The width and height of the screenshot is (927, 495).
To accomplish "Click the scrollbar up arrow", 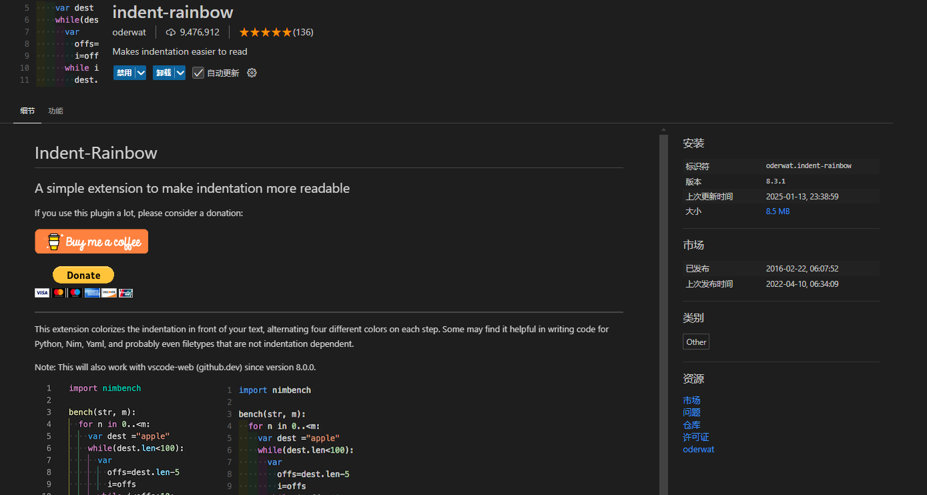I will pyautogui.click(x=663, y=129).
